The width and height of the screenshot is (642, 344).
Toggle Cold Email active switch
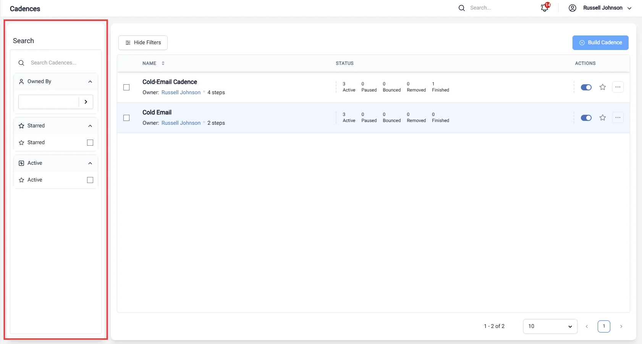[x=586, y=118]
